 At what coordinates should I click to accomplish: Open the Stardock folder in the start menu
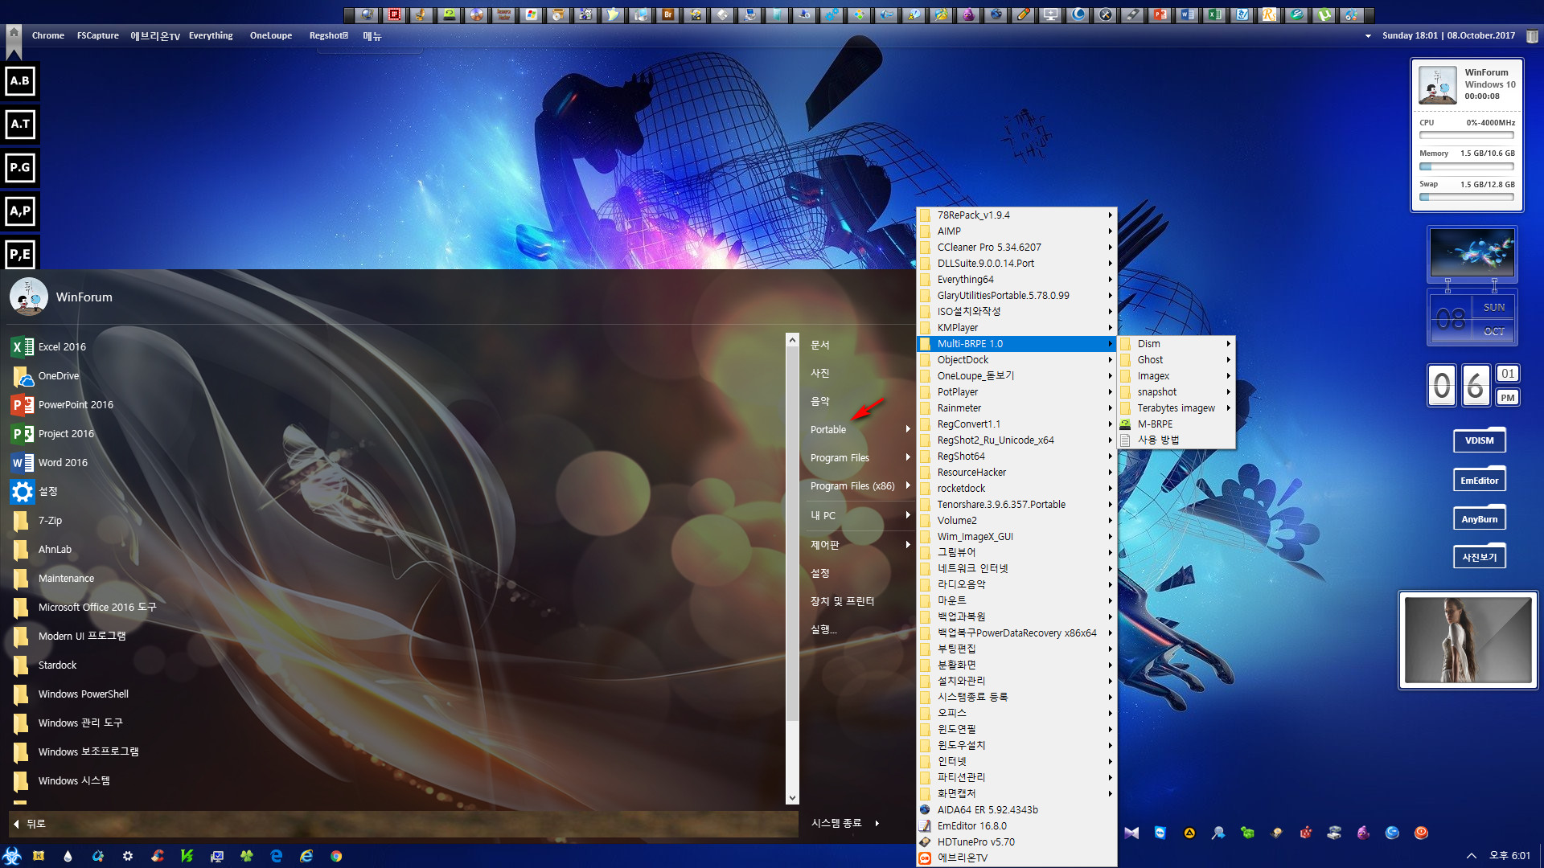tap(45, 665)
